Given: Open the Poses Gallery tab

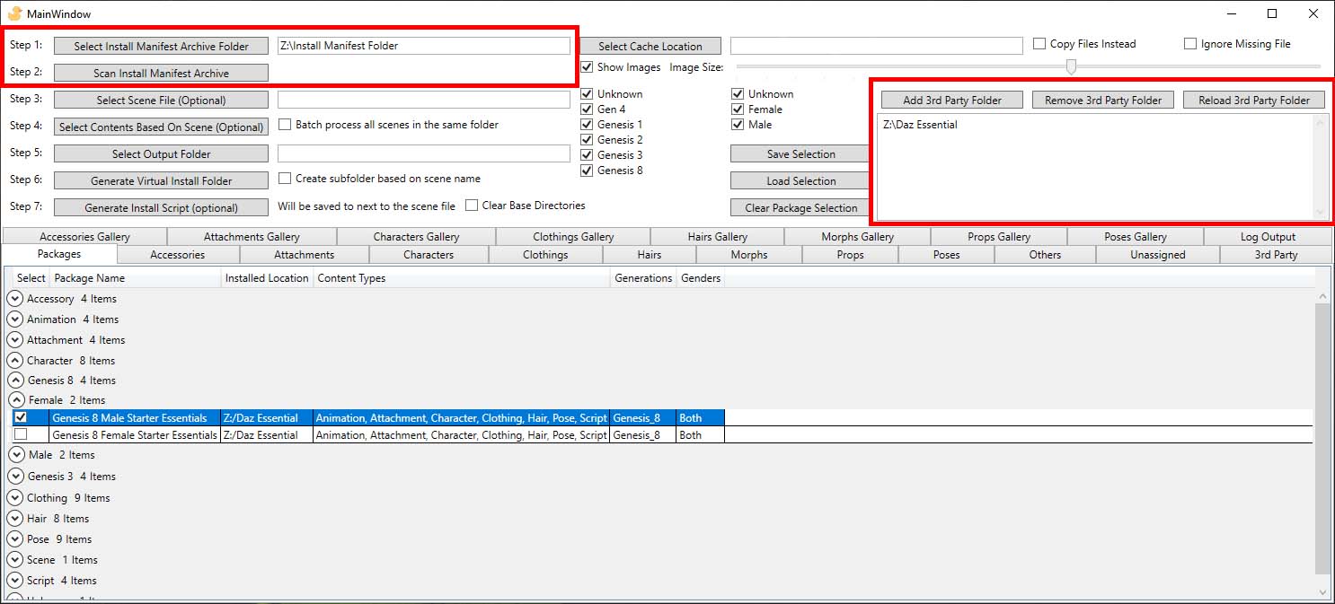Looking at the screenshot, I should (1136, 237).
